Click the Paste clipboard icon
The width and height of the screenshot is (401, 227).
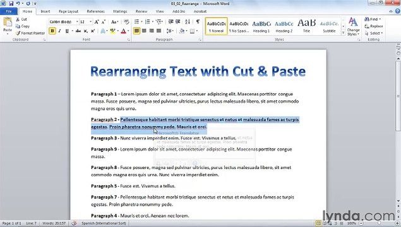point(8,22)
